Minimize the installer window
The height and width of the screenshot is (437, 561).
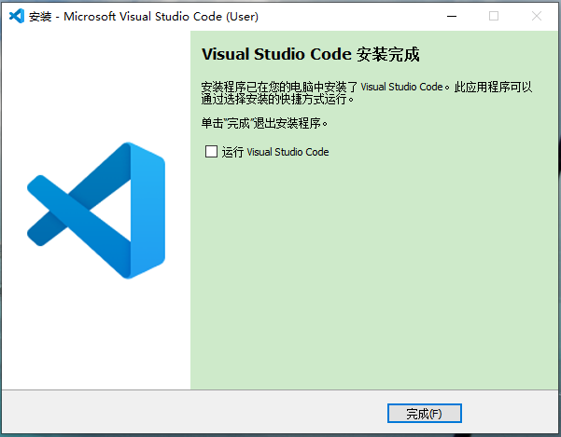(452, 16)
